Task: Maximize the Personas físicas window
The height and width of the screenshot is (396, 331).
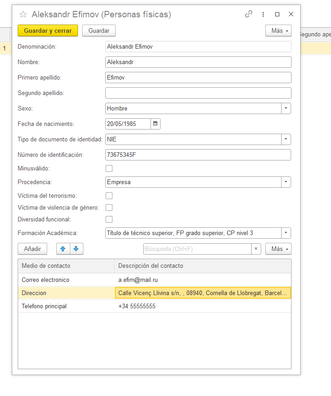Action: click(277, 14)
